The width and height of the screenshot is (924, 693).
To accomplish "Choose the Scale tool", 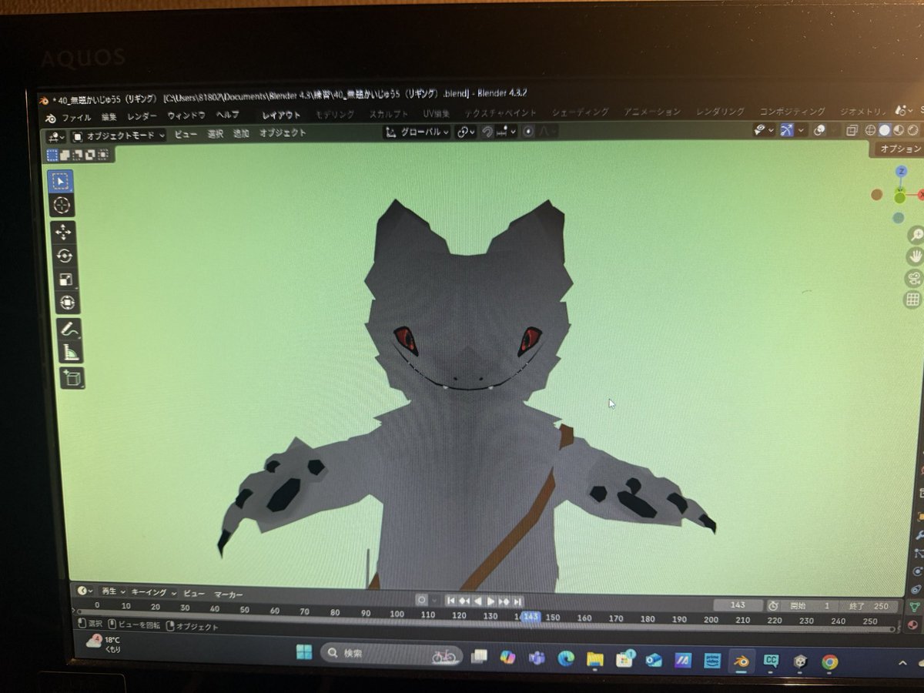I will tap(65, 280).
